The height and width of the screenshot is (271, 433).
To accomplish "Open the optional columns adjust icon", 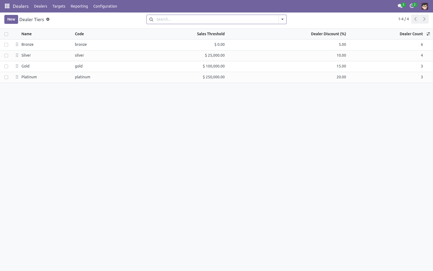I will [x=428, y=34].
